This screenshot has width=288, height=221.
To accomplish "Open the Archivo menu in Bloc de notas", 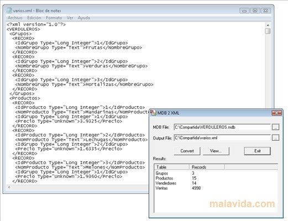I will [x=15, y=18].
